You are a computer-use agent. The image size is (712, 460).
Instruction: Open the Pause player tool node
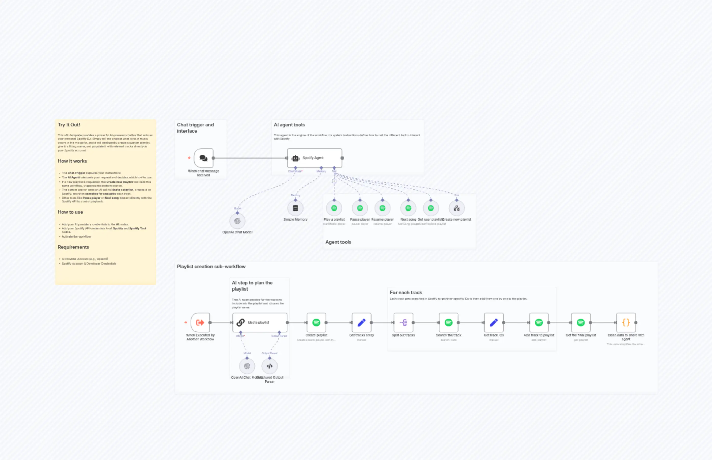coord(360,208)
